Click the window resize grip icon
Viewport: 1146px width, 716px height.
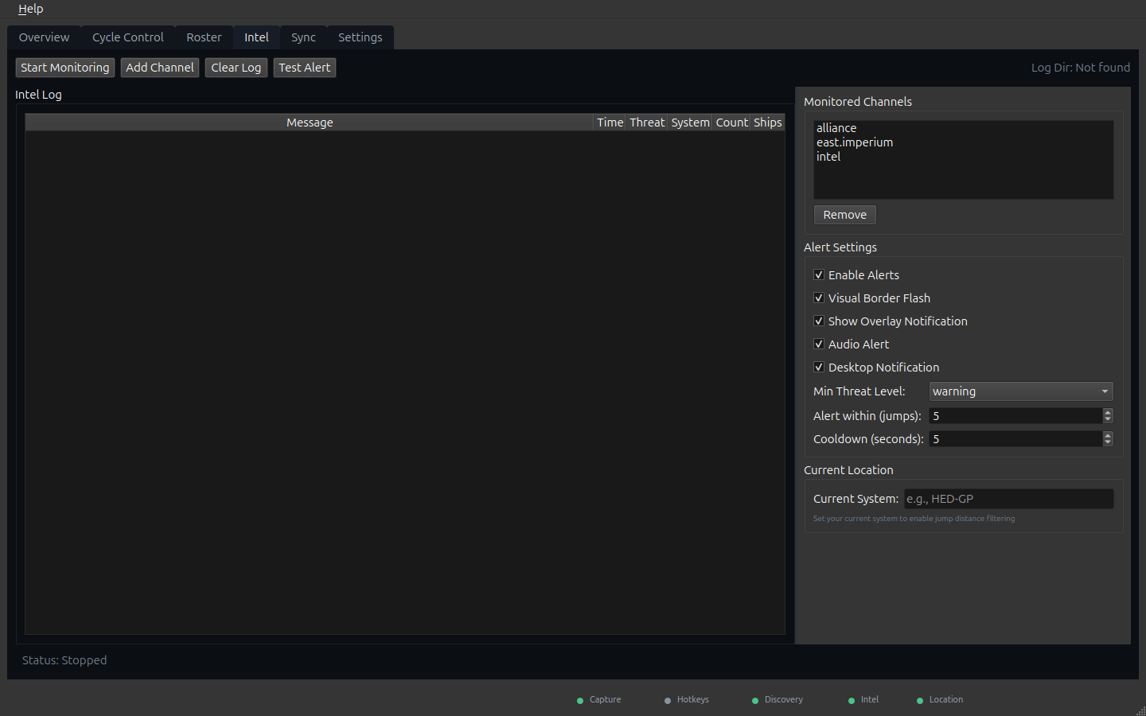coord(1140,710)
